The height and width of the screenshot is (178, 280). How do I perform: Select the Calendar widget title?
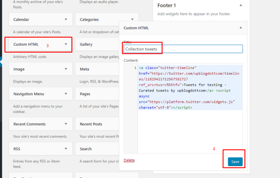(21, 19)
